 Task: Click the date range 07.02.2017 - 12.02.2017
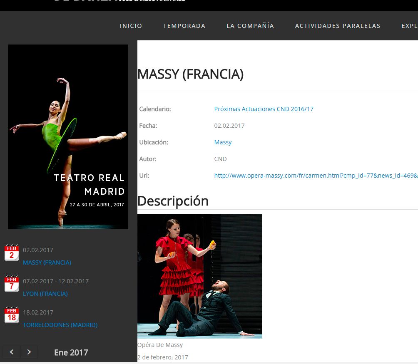[x=56, y=281]
